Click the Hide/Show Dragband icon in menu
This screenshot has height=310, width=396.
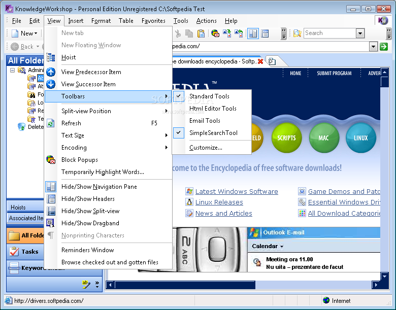(x=51, y=223)
